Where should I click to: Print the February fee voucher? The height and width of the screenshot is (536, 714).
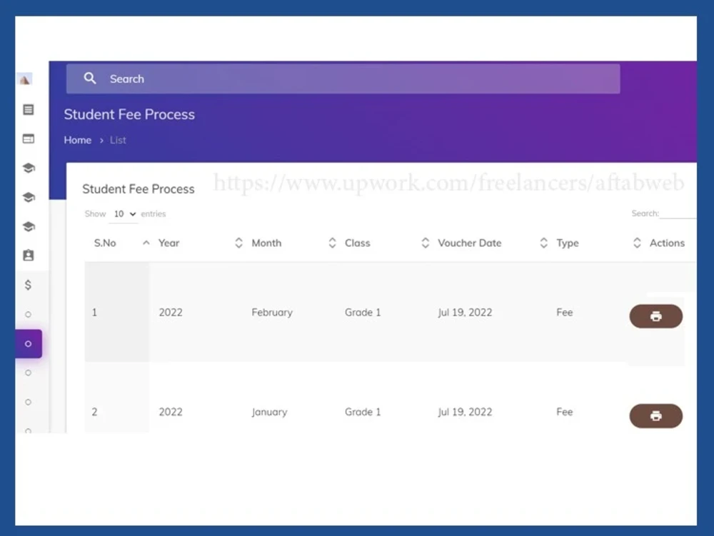coord(655,316)
